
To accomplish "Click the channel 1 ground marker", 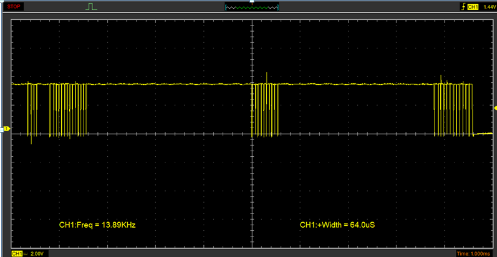I will pyautogui.click(x=7, y=129).
